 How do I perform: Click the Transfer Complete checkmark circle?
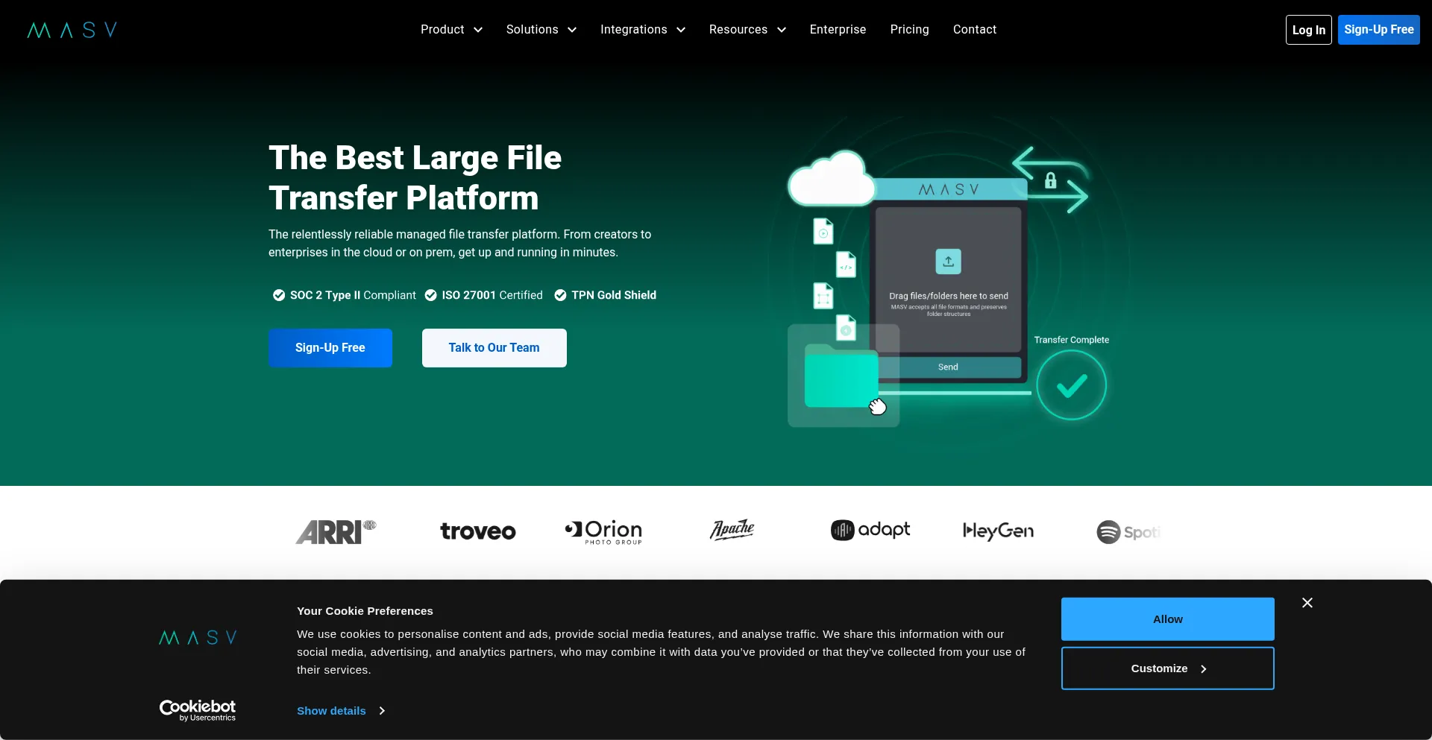tap(1071, 385)
